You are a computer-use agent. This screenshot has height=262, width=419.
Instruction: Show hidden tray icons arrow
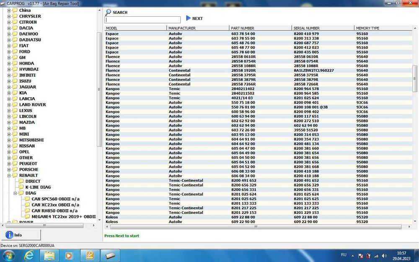click(x=352, y=256)
